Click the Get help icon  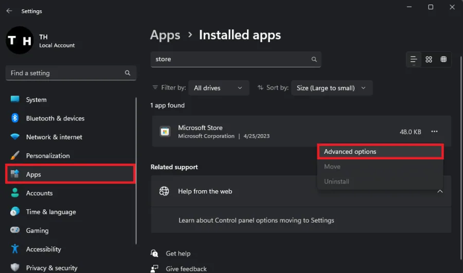point(154,253)
